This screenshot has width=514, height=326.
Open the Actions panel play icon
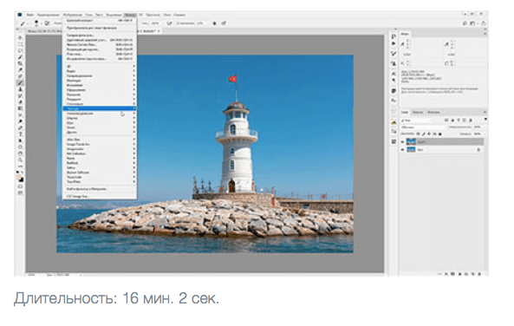394,43
